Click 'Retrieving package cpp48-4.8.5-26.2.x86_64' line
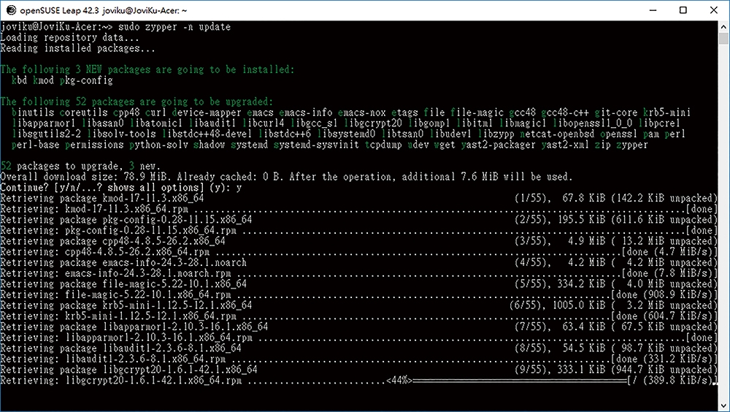 pyautogui.click(x=112, y=241)
